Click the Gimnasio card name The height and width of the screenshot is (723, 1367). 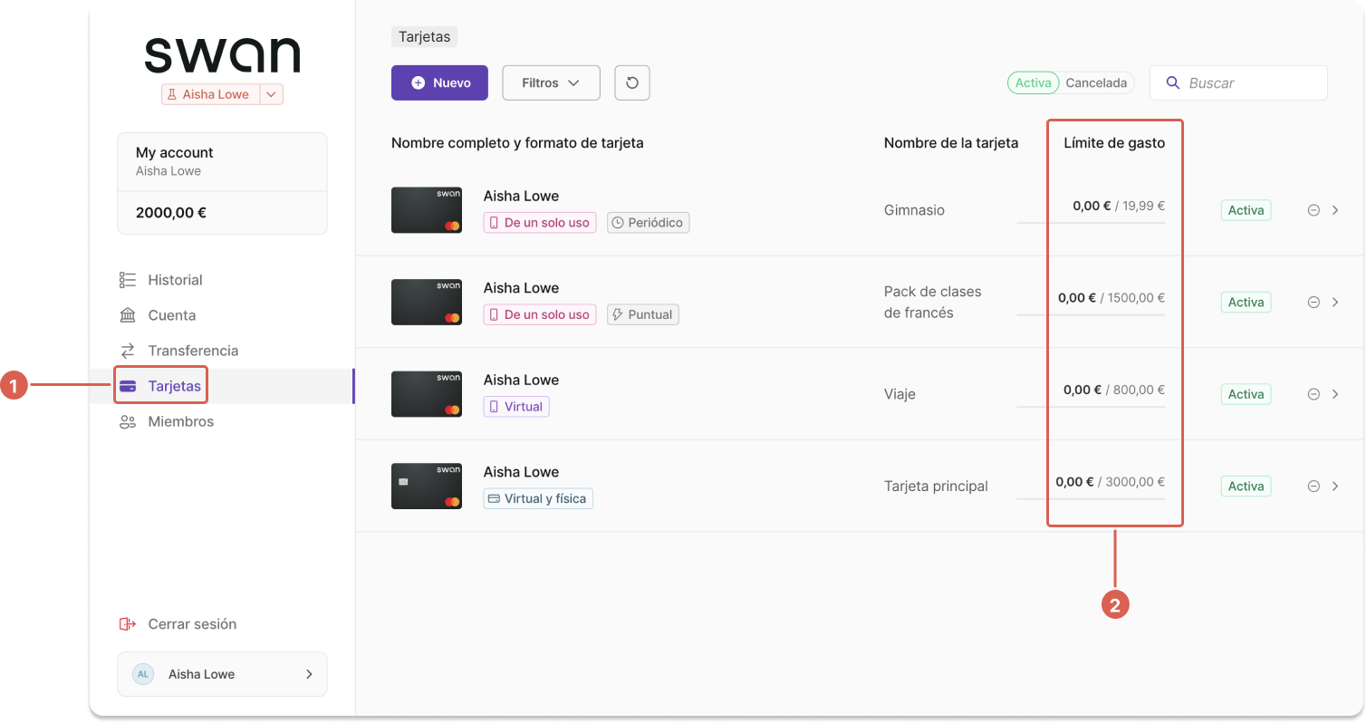pos(914,210)
